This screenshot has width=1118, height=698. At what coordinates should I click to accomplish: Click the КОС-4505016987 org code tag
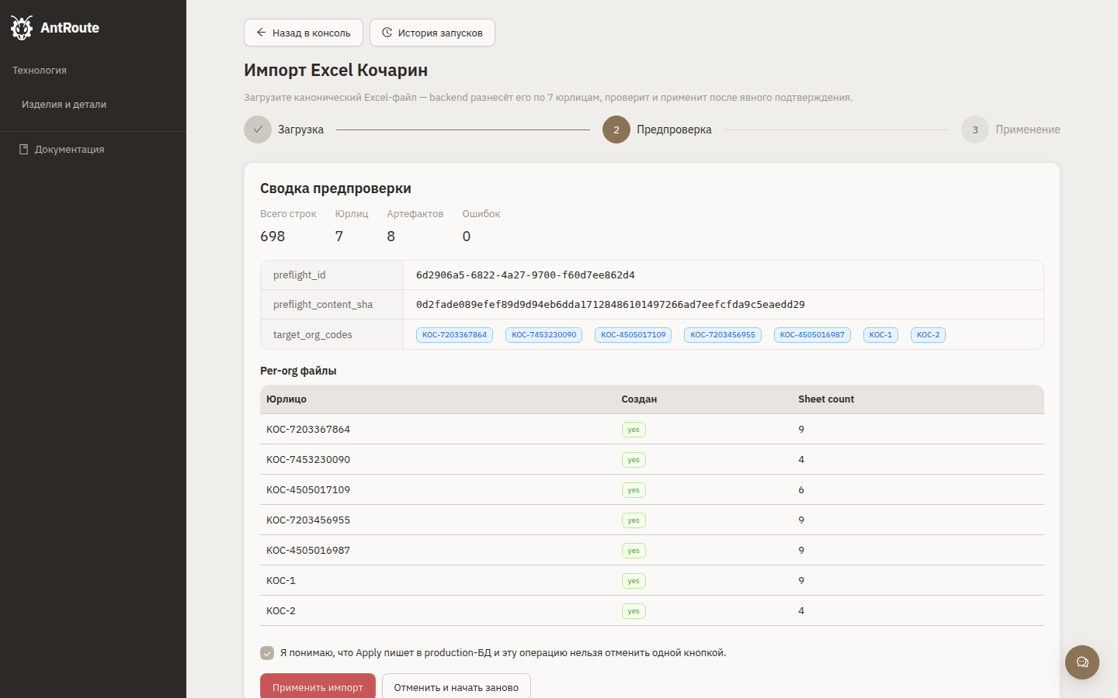(812, 335)
